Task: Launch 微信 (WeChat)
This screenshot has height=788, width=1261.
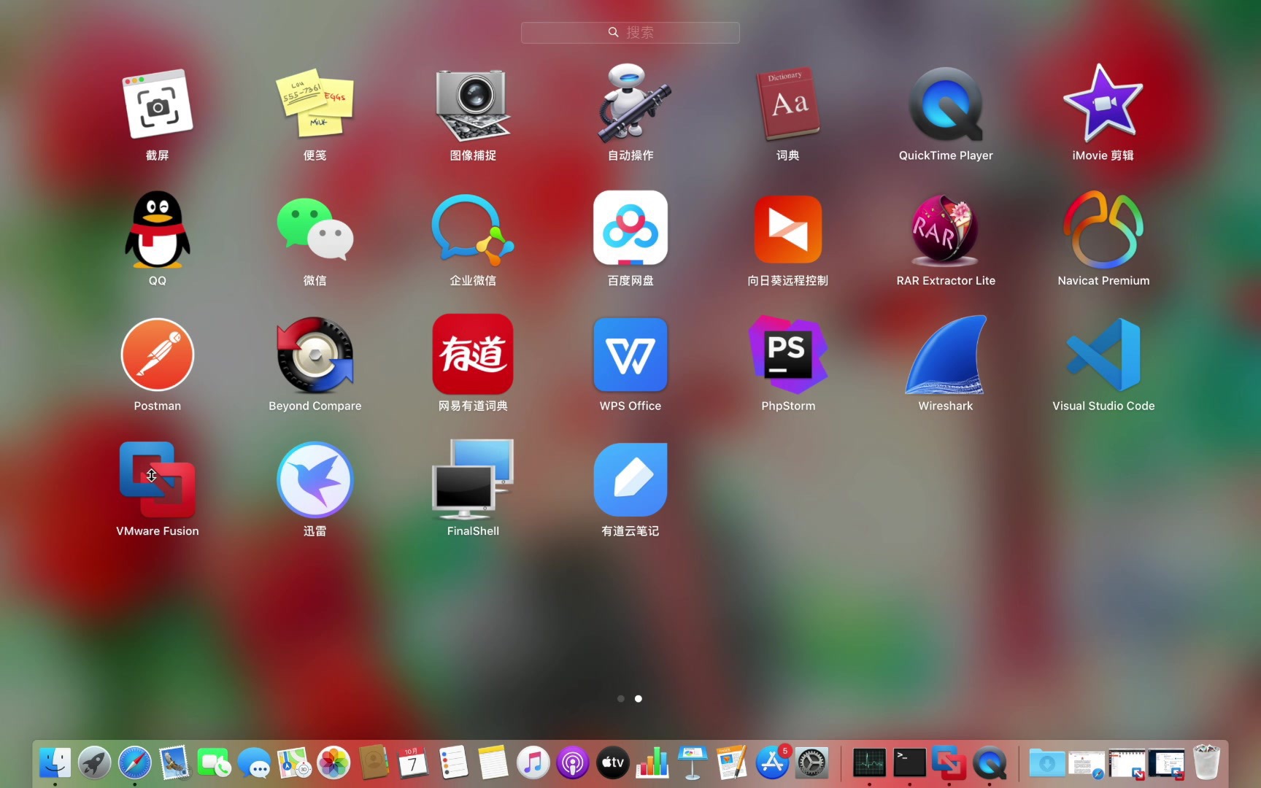Action: pyautogui.click(x=315, y=230)
